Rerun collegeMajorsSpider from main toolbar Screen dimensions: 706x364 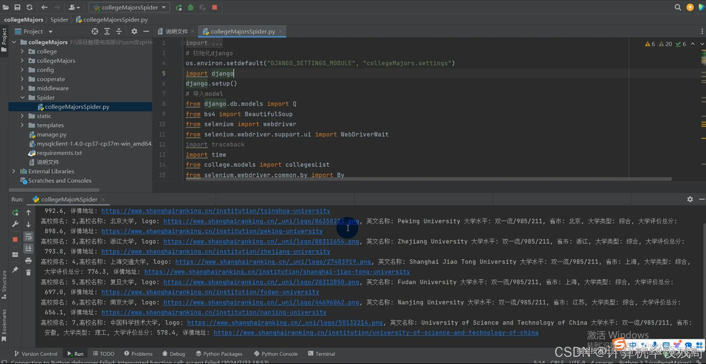(179, 7)
